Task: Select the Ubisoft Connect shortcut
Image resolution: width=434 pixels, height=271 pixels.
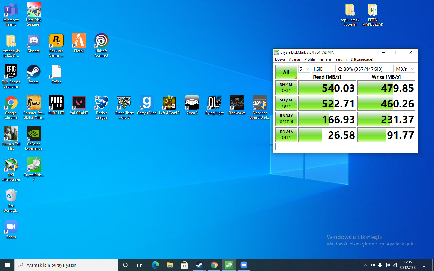Action: click(x=102, y=45)
